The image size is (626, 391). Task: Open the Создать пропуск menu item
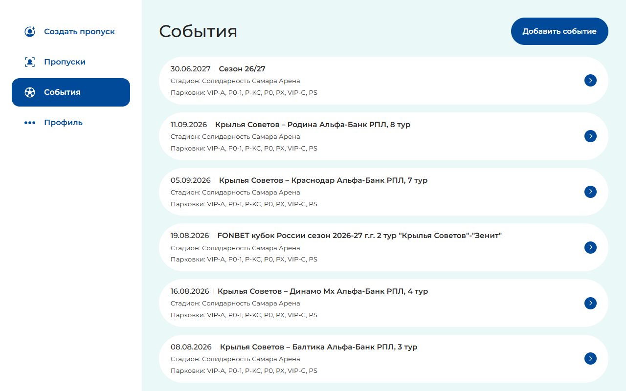71,32
